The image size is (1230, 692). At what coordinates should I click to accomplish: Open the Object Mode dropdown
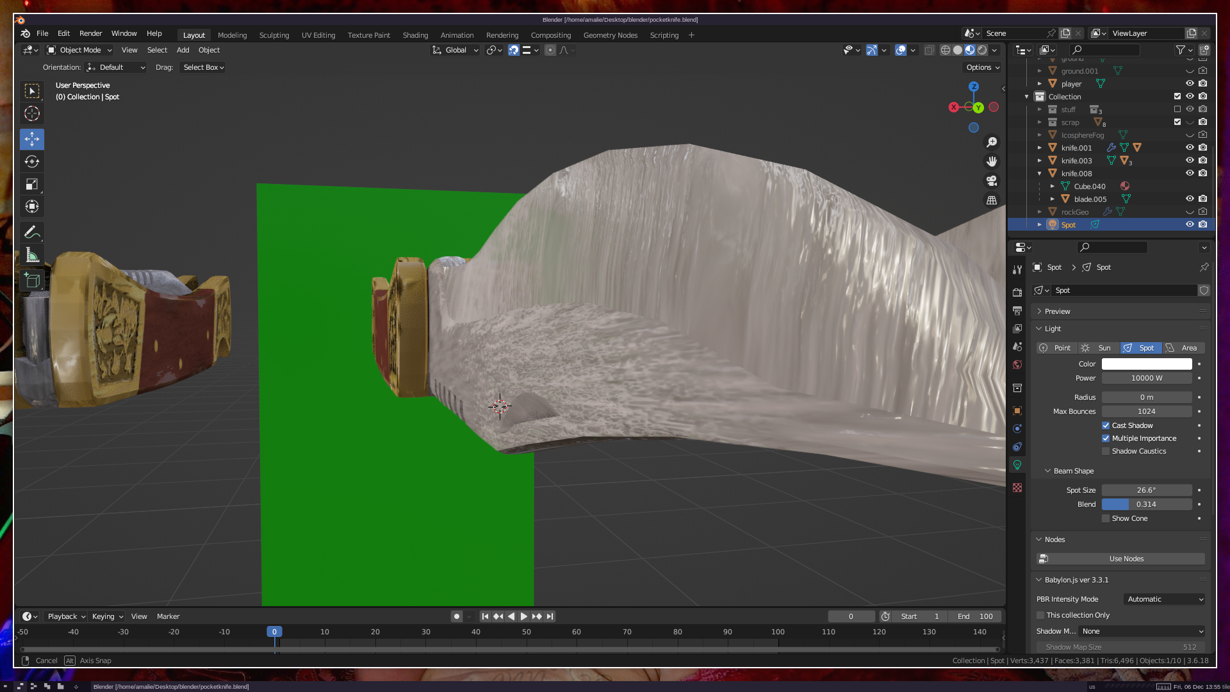[x=79, y=50]
